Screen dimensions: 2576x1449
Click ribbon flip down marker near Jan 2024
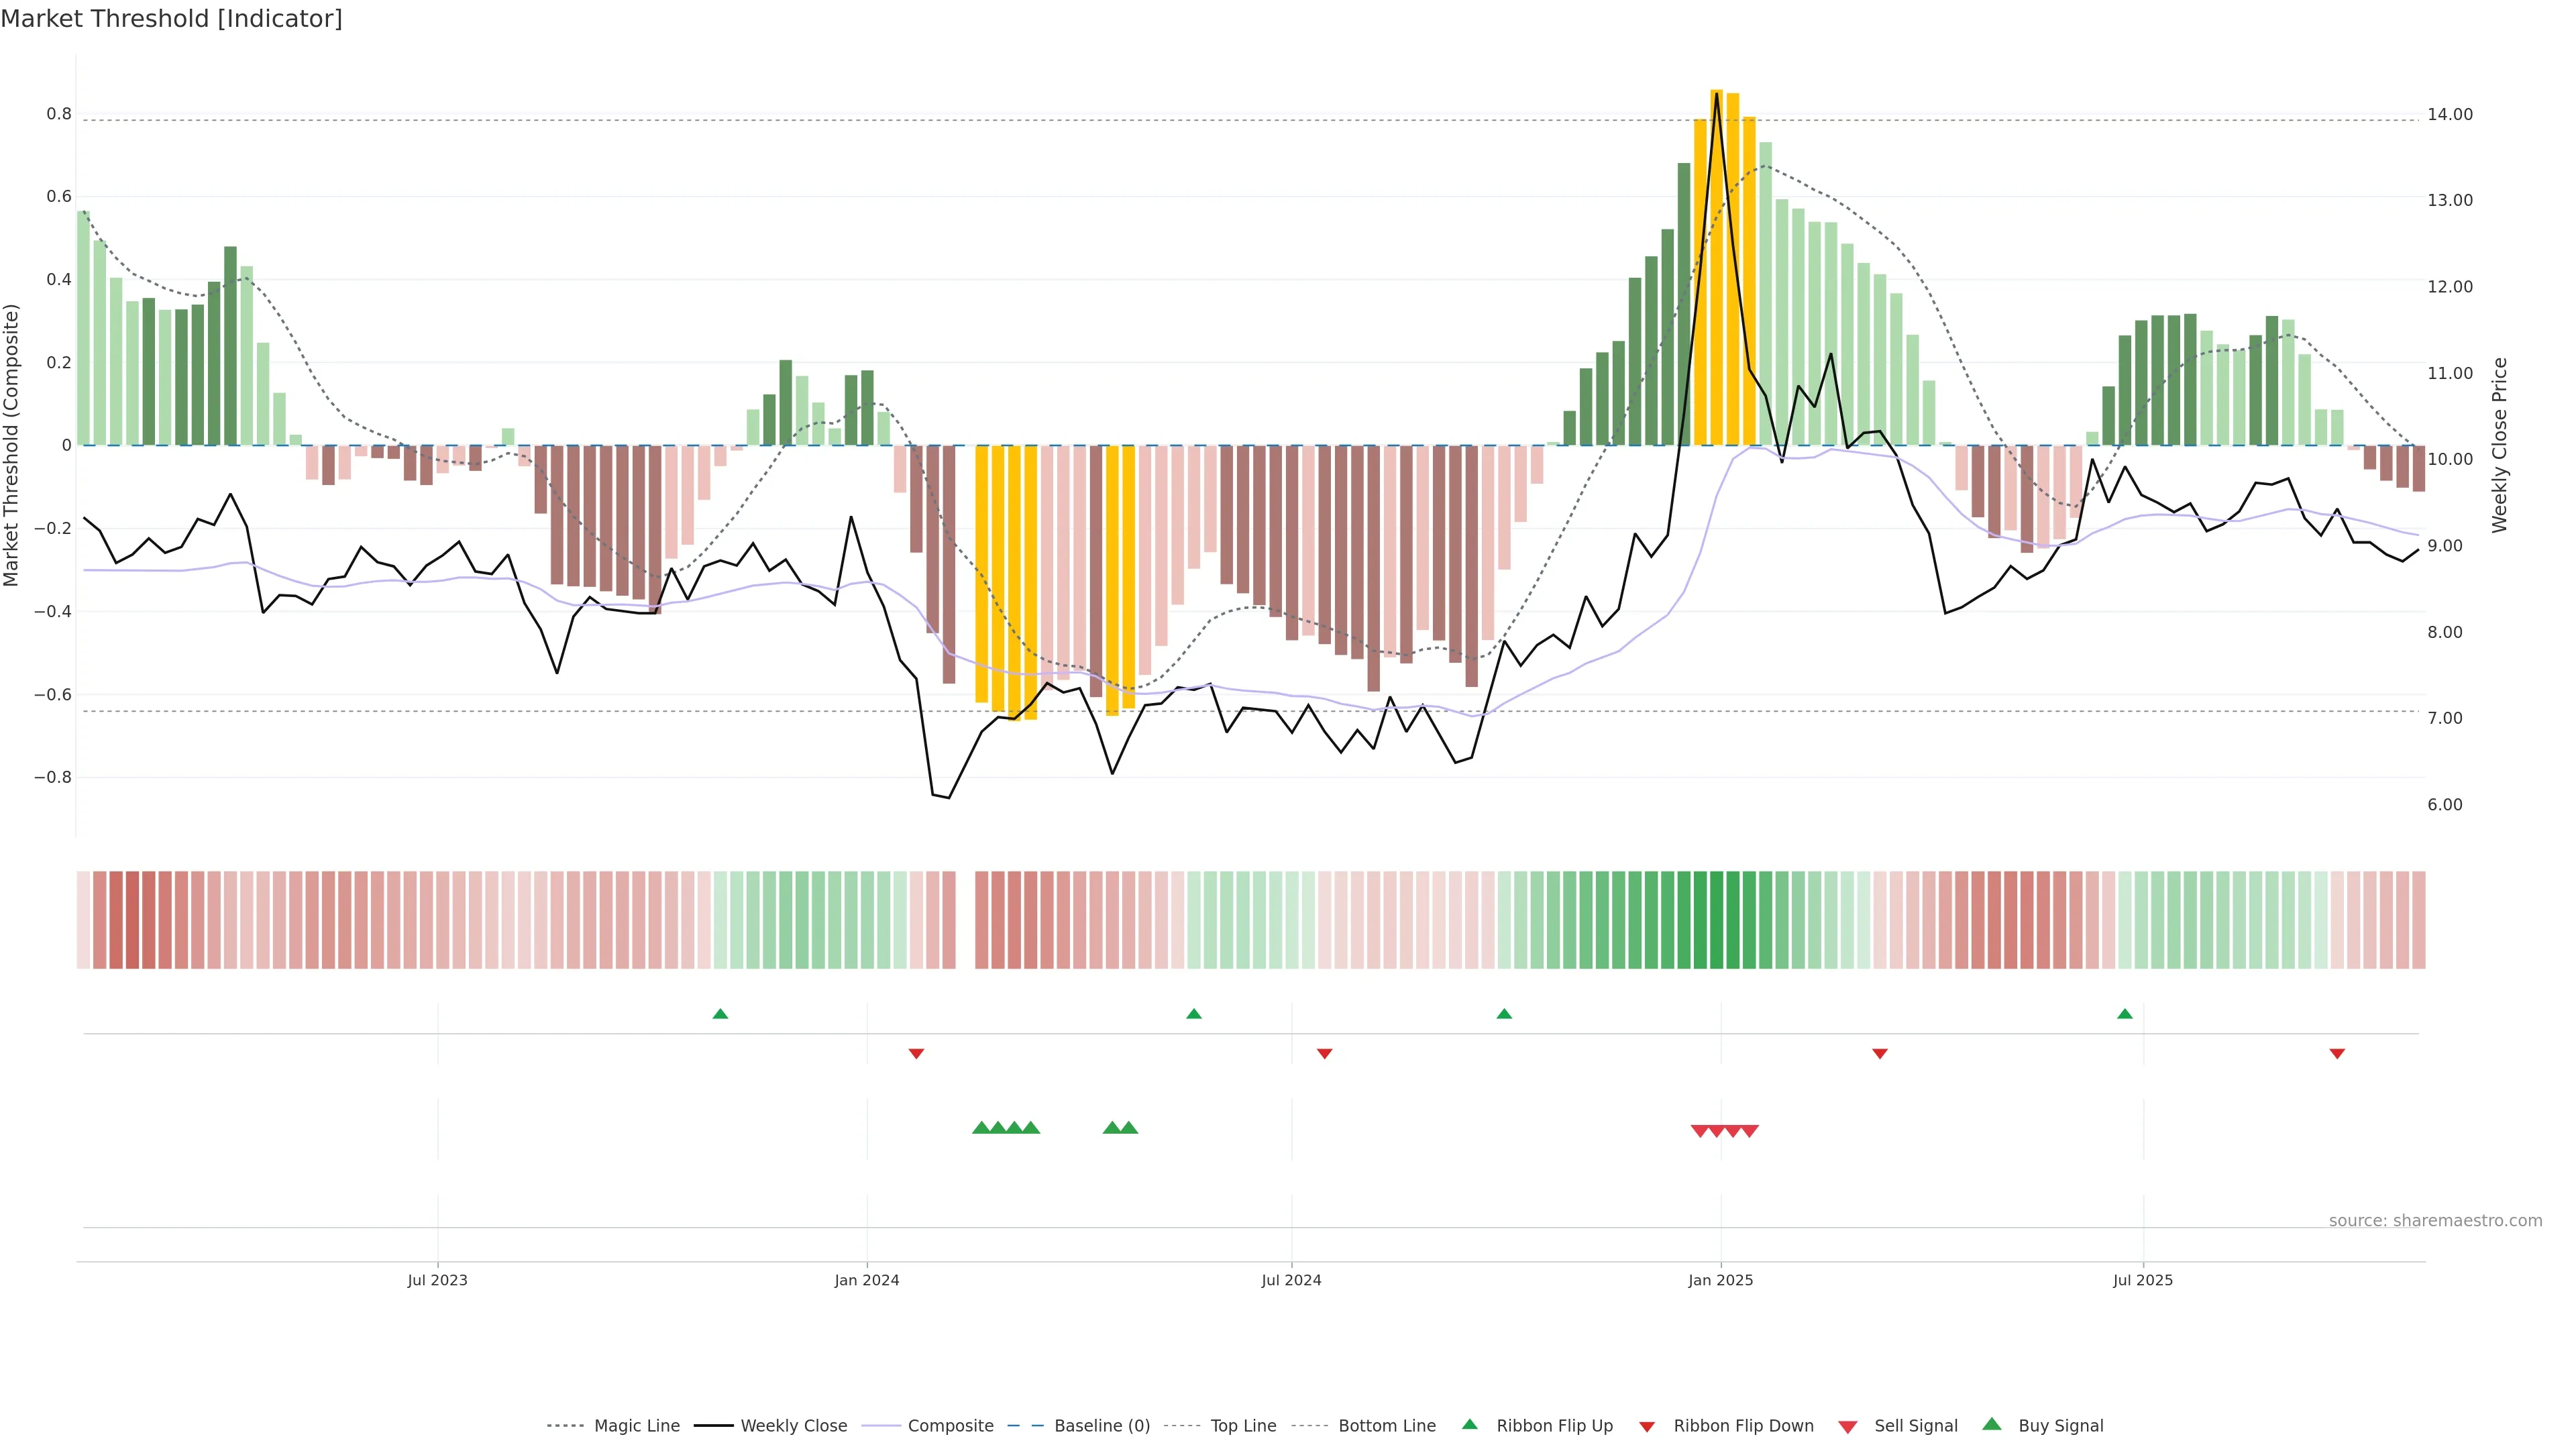coord(916,1053)
